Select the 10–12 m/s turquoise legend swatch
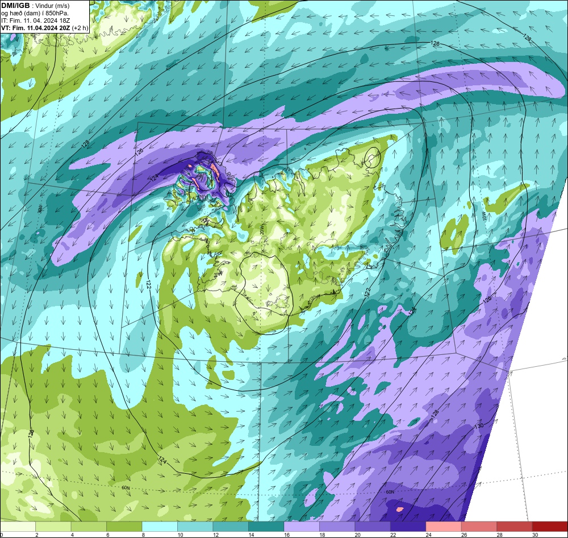Image resolution: width=568 pixels, height=538 pixels. pos(195,527)
